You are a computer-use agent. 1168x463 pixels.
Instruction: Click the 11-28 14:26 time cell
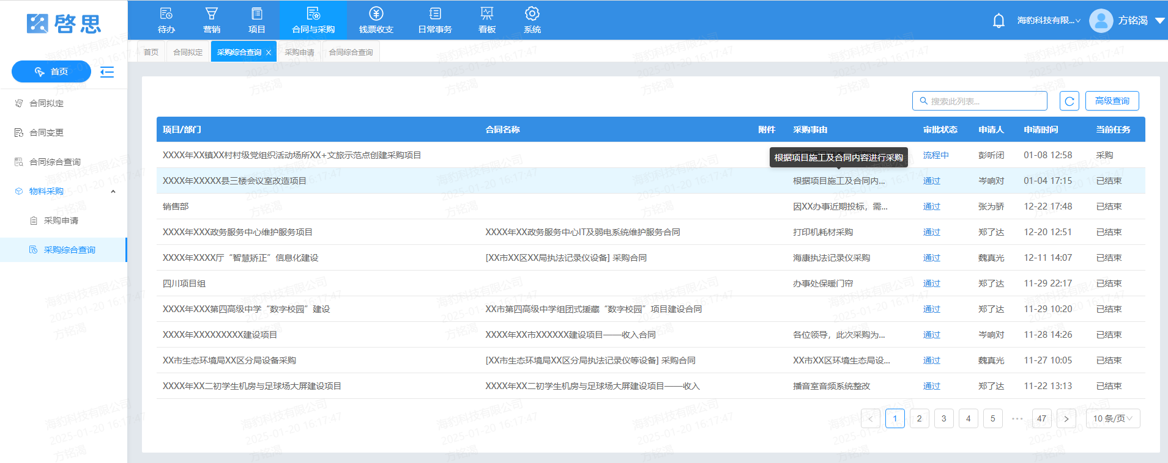(1047, 335)
